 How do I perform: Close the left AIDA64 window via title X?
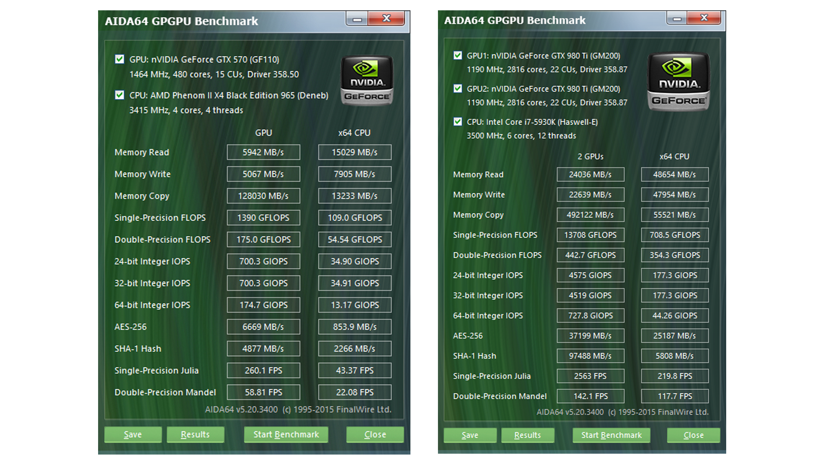tap(386, 18)
